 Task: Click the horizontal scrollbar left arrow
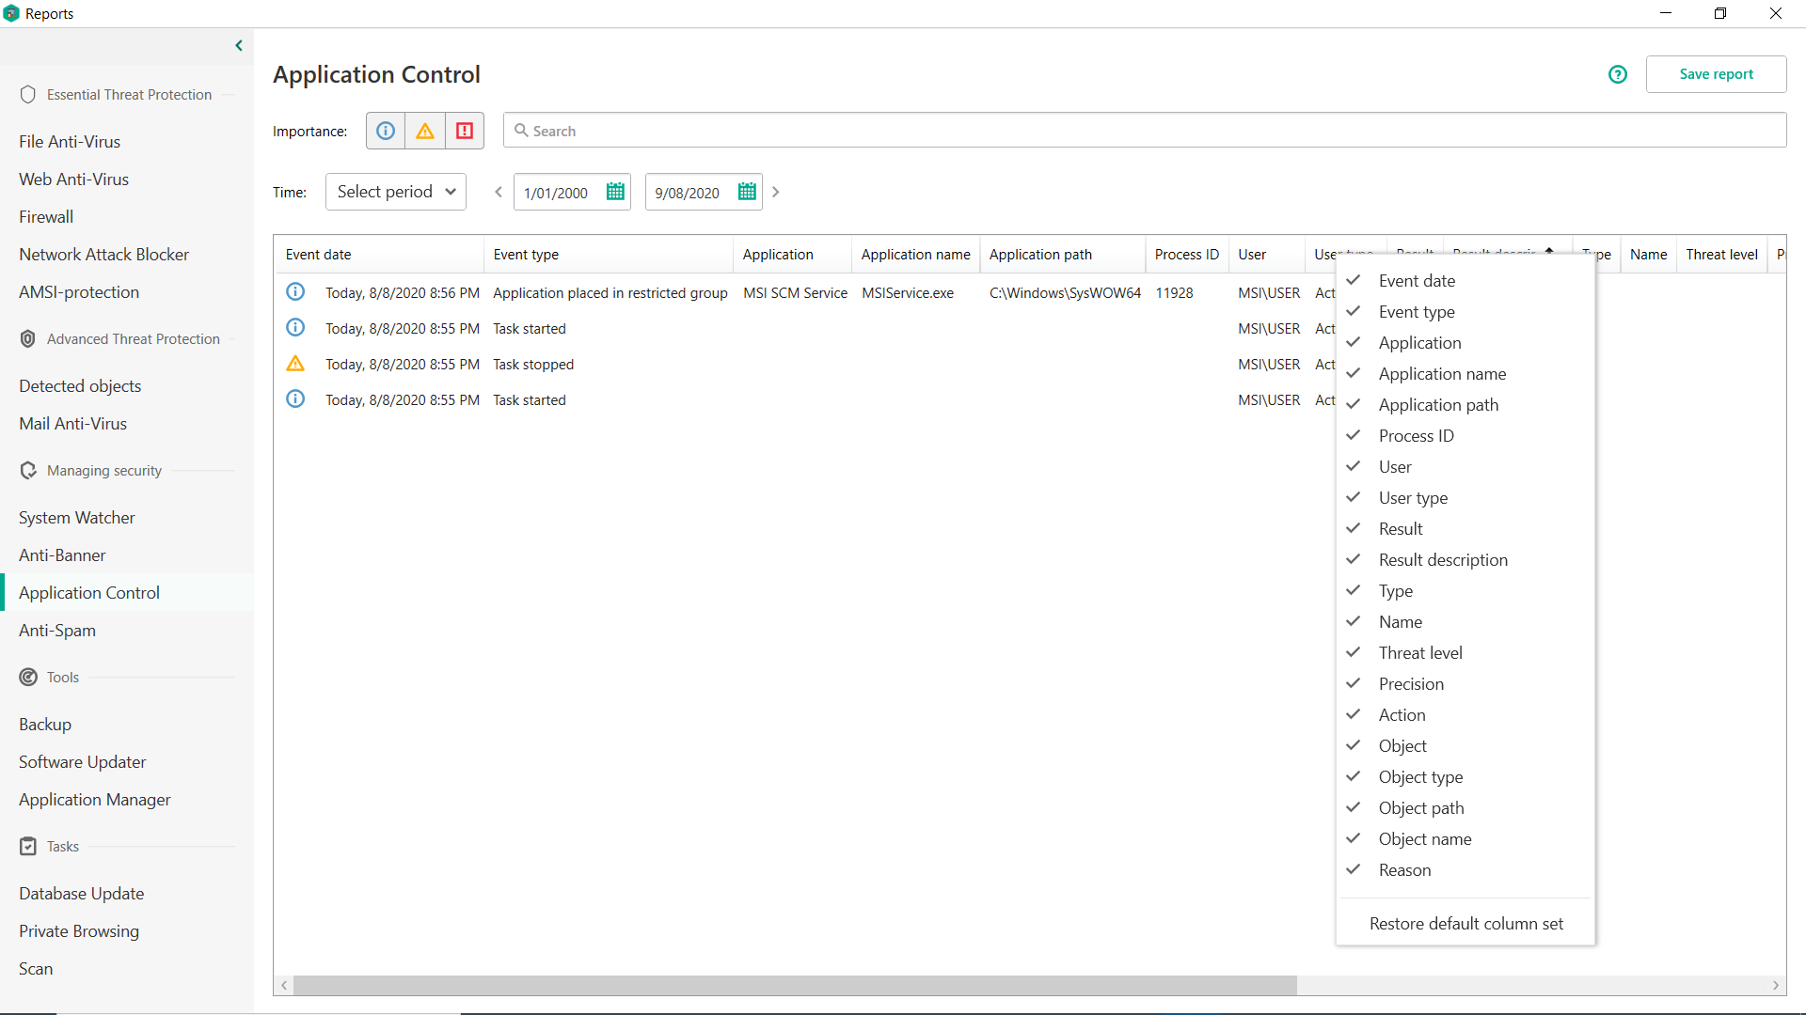click(284, 985)
